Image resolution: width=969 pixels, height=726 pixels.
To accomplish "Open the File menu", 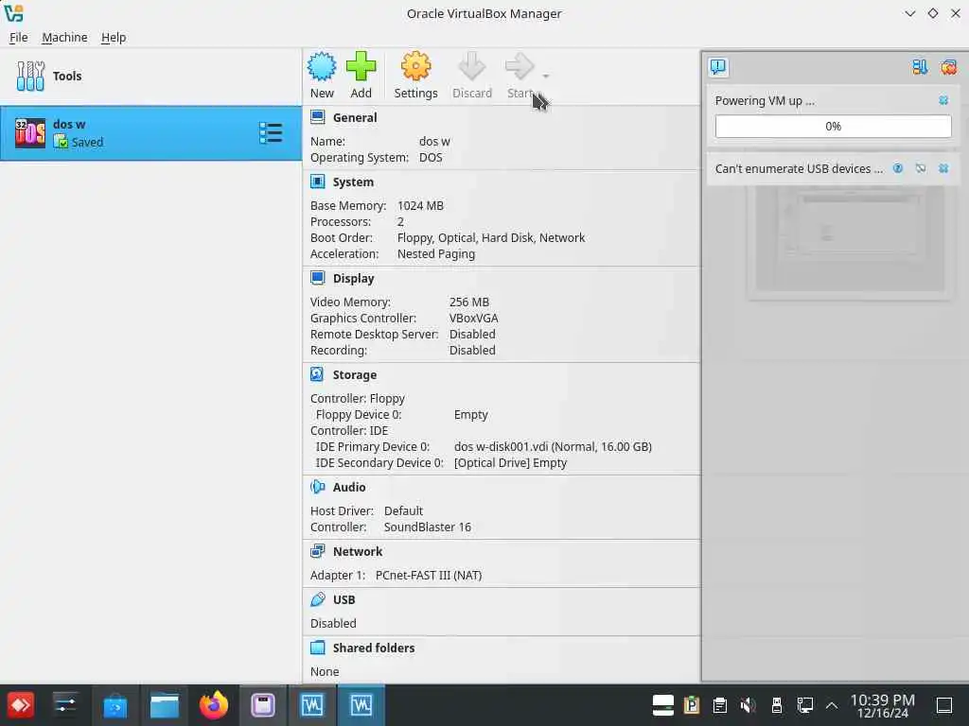I will (x=19, y=38).
